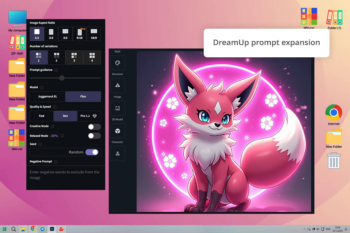Viewport: 350px width, 233px height.
Task: Open the Character person icon
Action: (118, 154)
